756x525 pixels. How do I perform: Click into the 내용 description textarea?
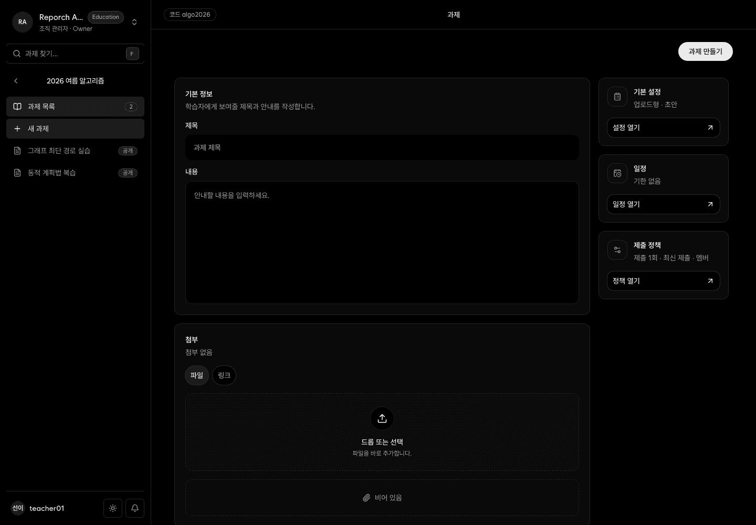pyautogui.click(x=382, y=243)
